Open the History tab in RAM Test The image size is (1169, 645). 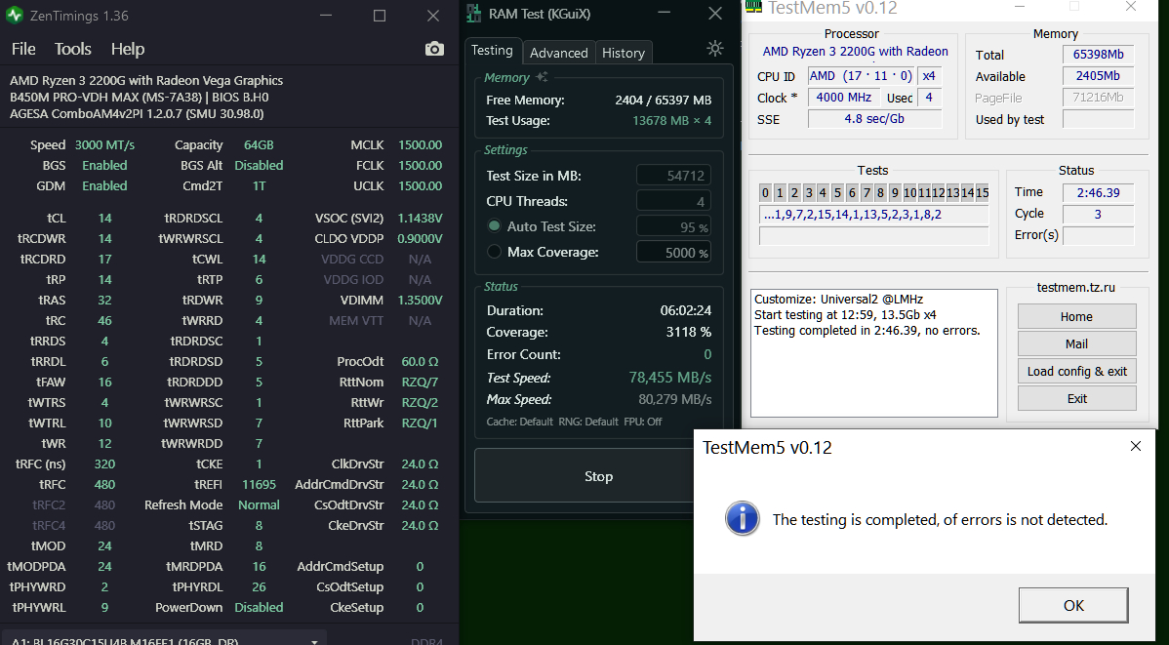point(624,53)
